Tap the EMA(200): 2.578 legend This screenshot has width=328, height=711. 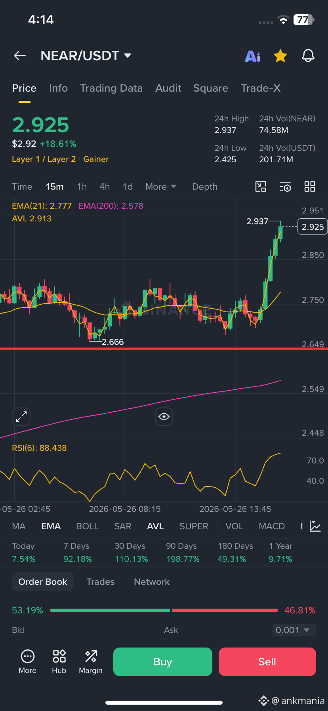(x=111, y=206)
